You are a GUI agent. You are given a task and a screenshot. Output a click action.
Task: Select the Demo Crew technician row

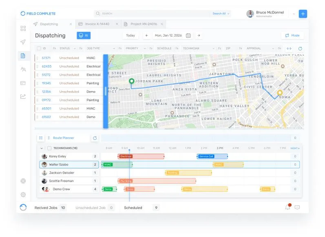[x=69, y=189]
